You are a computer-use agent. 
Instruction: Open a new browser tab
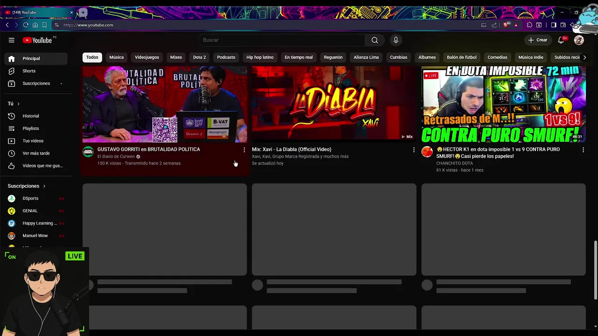pos(83,12)
